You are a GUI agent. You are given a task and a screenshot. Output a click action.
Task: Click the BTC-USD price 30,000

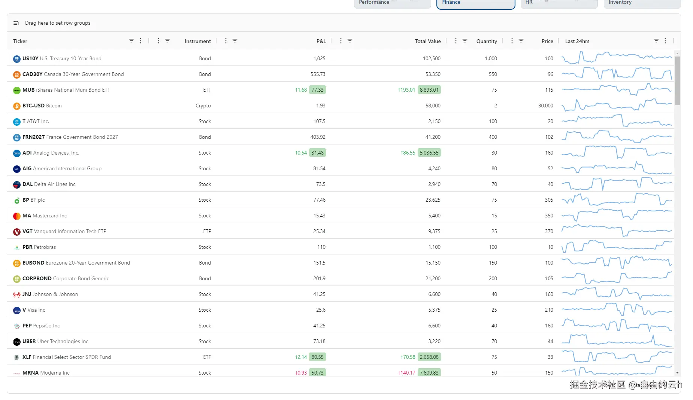point(545,106)
